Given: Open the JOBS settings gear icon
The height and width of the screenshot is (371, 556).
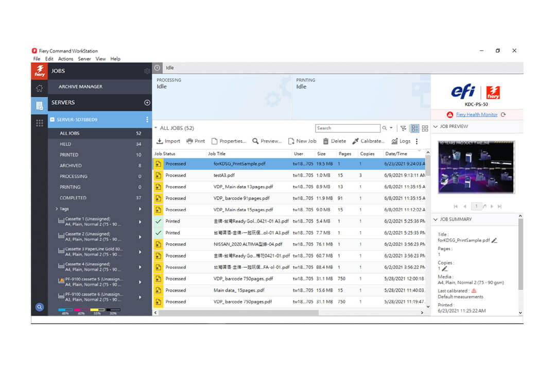Looking at the screenshot, I should click(147, 71).
